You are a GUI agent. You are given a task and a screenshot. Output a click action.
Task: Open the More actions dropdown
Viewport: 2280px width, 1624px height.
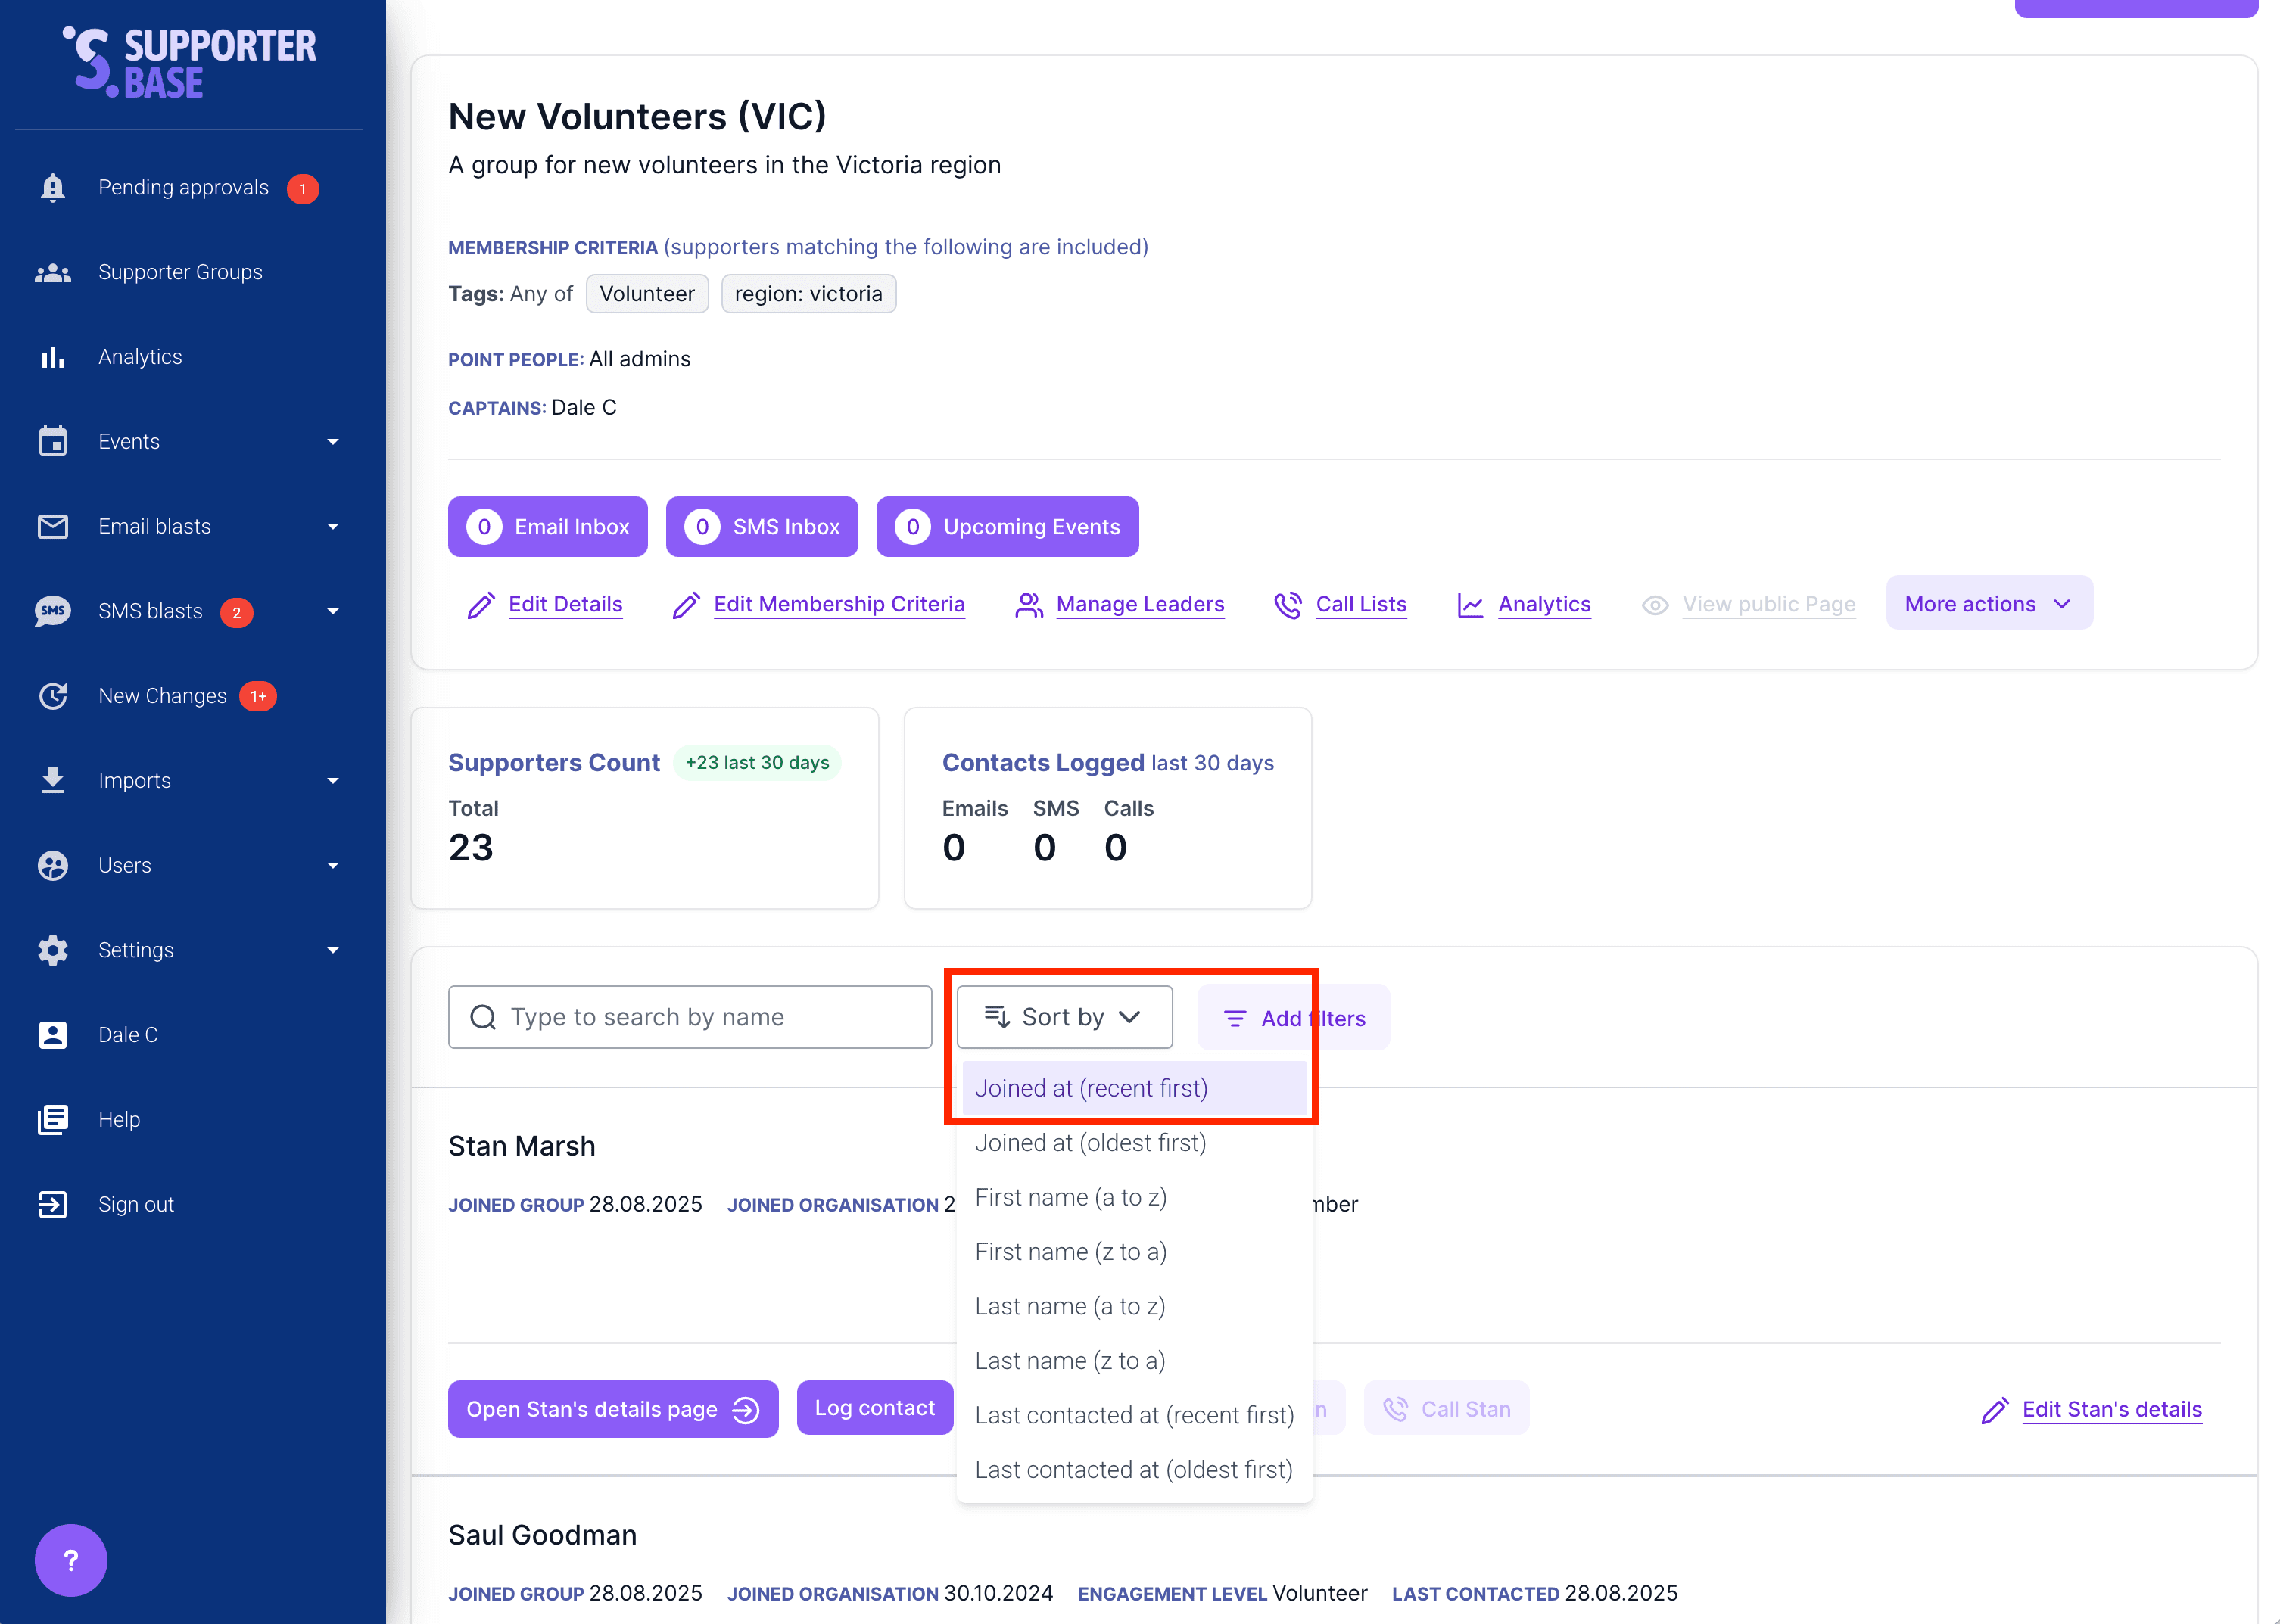point(1988,604)
